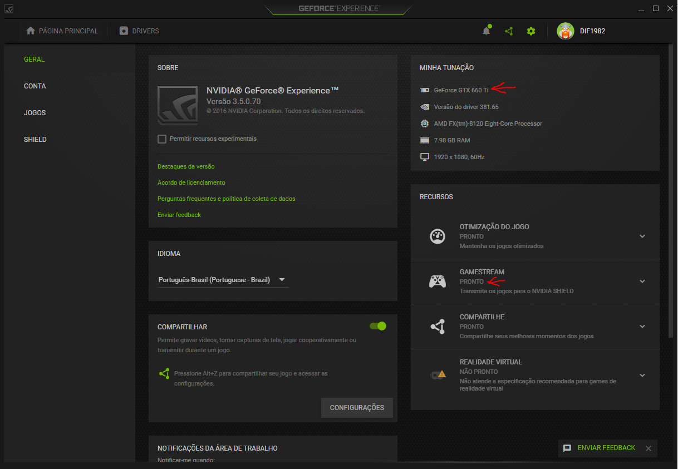The image size is (678, 469).
Task: Select Conta in the sidebar
Action: (35, 86)
